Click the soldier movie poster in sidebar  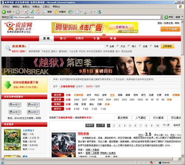coord(12,140)
